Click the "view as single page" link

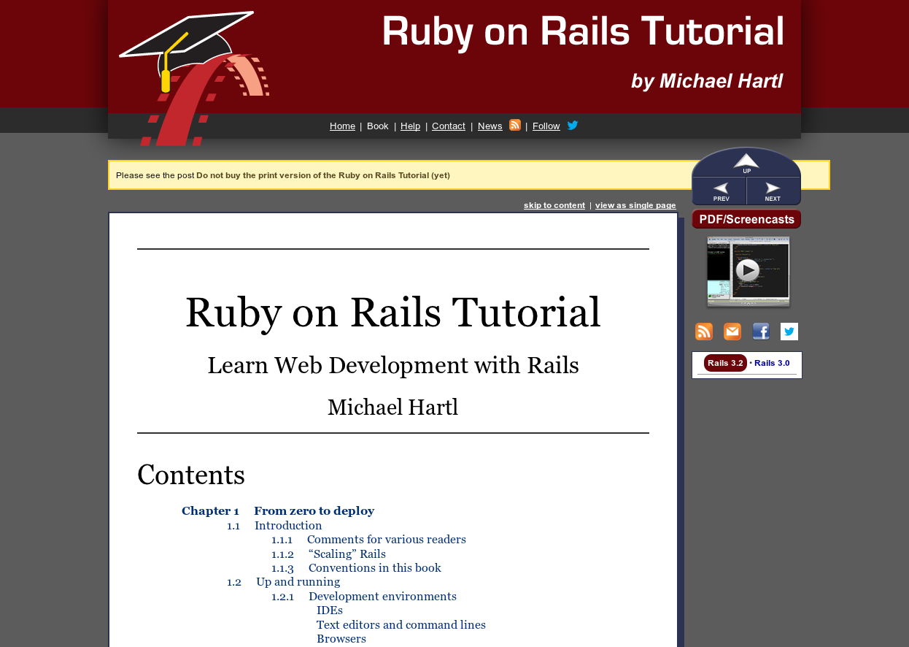(635, 205)
